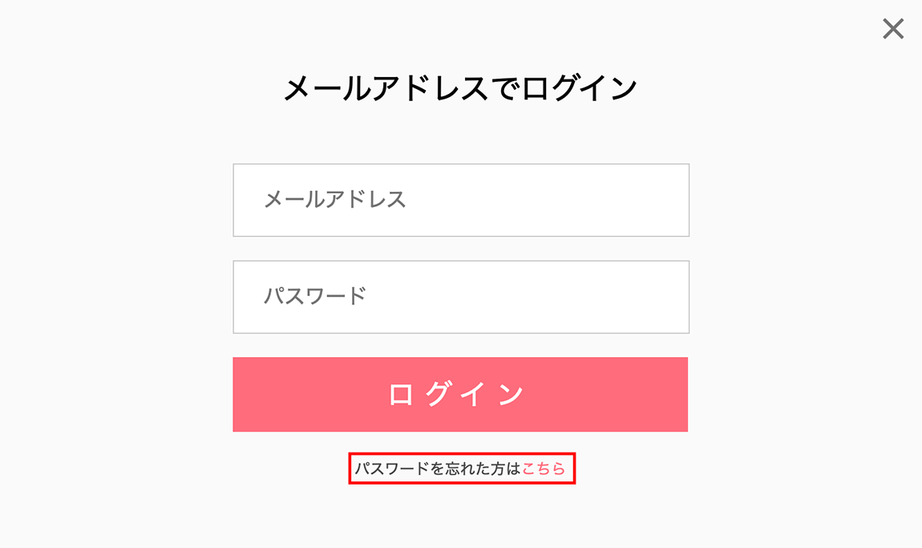This screenshot has width=922, height=548.
Task: Select the password text box
Action: tap(461, 297)
